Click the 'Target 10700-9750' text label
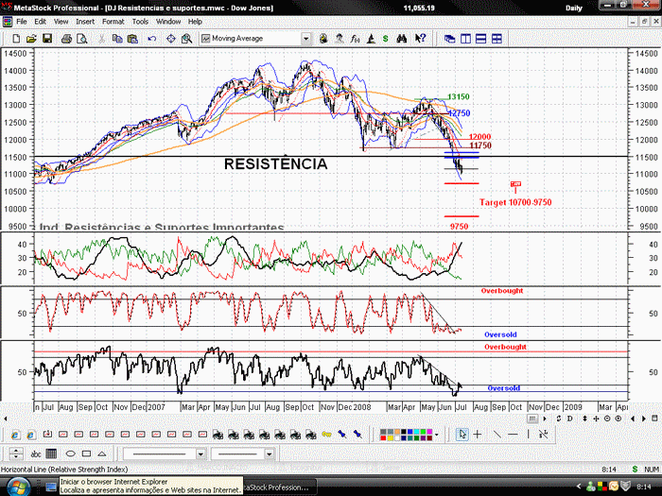 pos(515,202)
